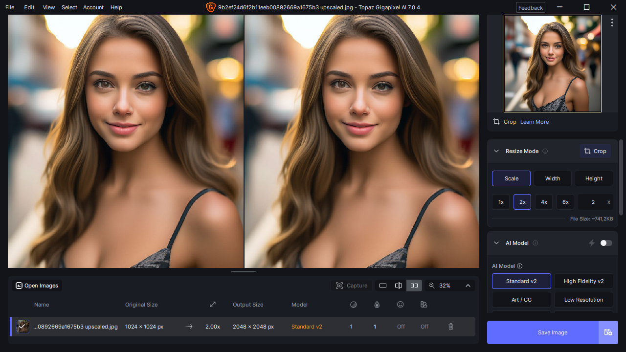Toggle the checkbox on the image row
The image size is (626, 352).
(x=22, y=327)
